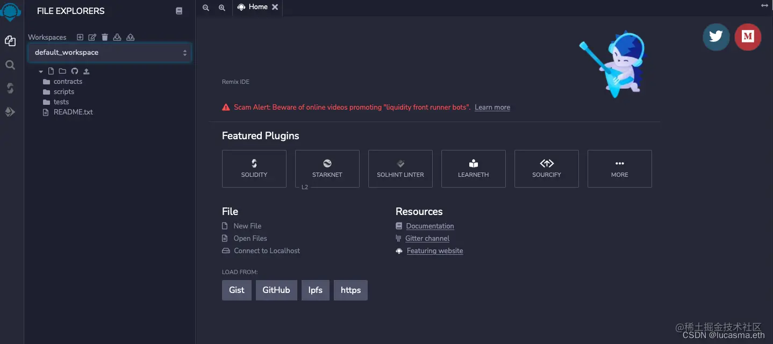The height and width of the screenshot is (344, 773).
Task: Click Open Files under File
Action: (x=250, y=239)
